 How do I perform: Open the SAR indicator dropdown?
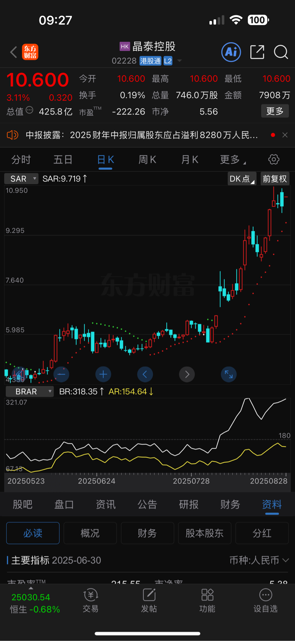click(x=21, y=179)
